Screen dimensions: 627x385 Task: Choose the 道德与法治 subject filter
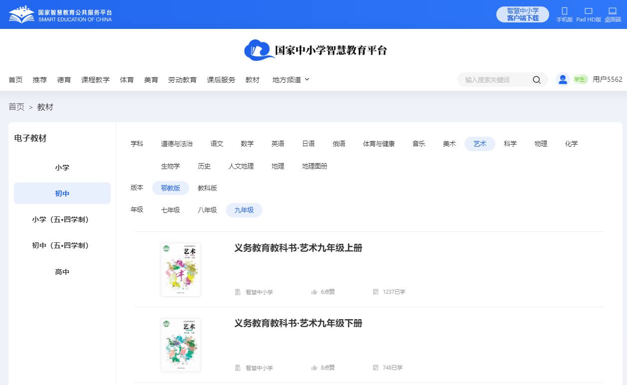click(x=177, y=144)
